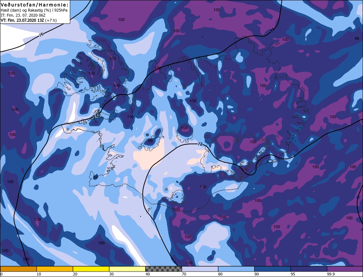Screen dimensions: 363x277
Task: Click the "92" humidity value label
Action: (x=95, y=177)
